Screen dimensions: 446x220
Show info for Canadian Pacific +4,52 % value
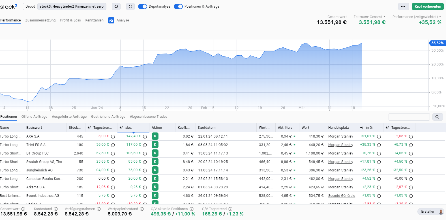[x=379, y=179]
